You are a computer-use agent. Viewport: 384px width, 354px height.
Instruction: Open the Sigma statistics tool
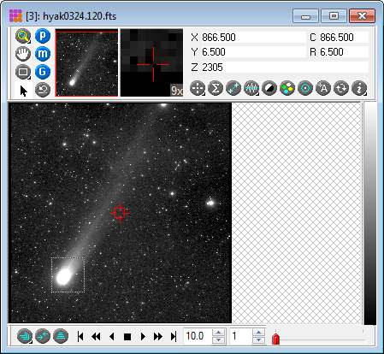216,88
